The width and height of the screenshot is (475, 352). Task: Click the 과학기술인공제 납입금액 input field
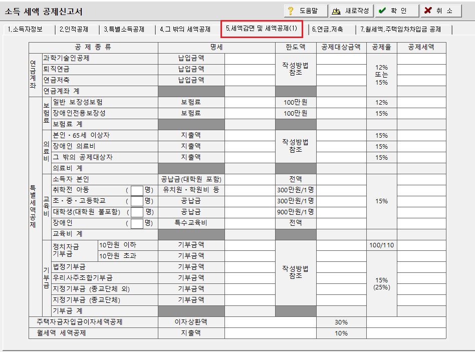click(250, 59)
